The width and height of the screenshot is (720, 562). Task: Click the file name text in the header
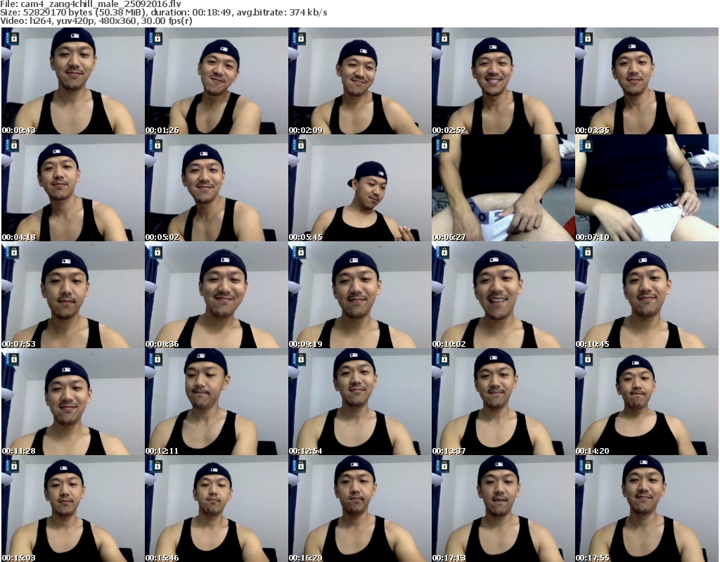point(91,4)
